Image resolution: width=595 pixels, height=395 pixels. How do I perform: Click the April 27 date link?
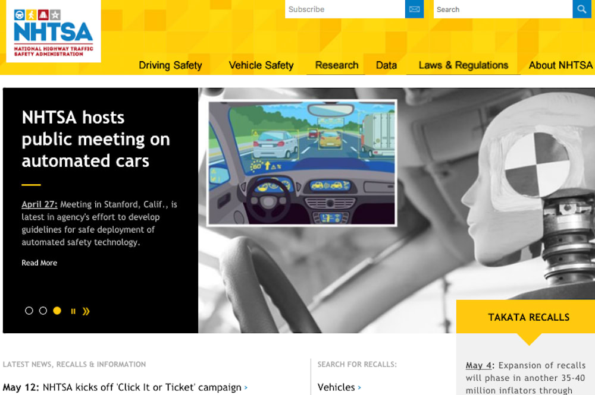tap(39, 204)
